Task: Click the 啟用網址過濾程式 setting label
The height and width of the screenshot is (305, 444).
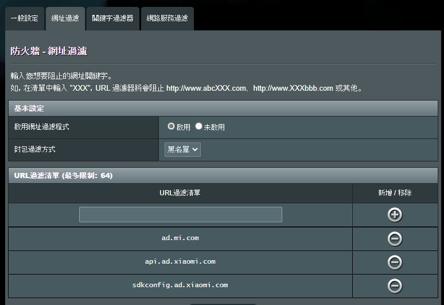Action: [x=42, y=127]
